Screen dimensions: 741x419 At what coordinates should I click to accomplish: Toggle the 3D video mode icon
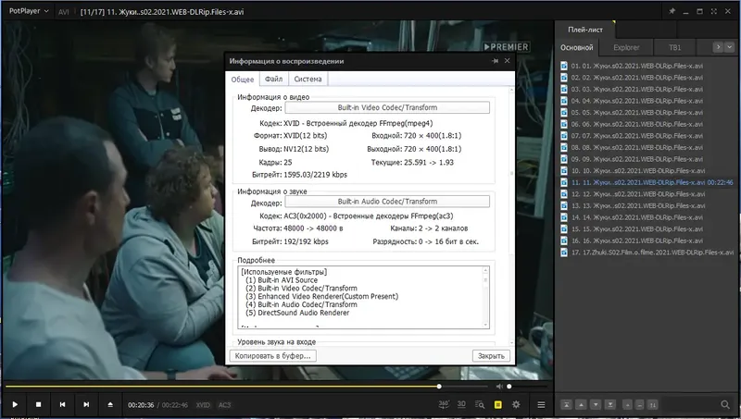(461, 404)
